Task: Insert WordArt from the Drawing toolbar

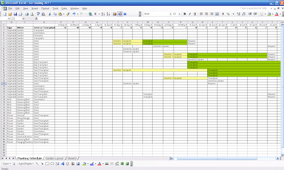Action: click(63, 164)
